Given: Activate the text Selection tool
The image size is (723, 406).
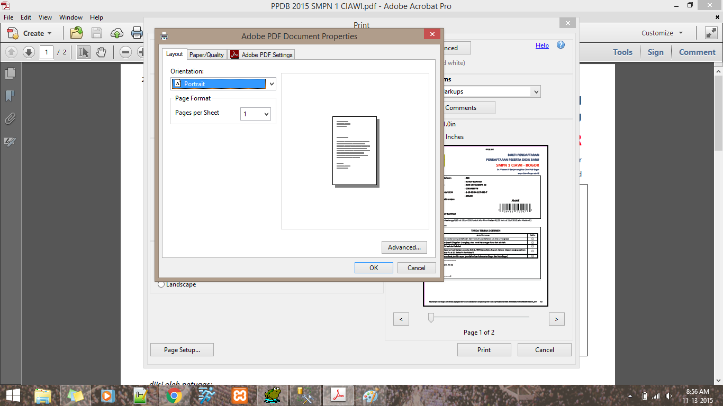Looking at the screenshot, I should (x=83, y=52).
